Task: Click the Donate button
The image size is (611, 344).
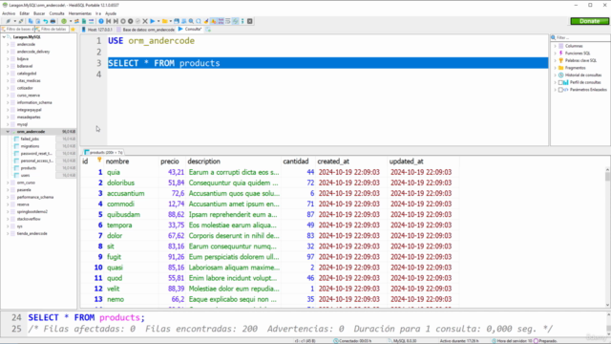Action: click(589, 21)
